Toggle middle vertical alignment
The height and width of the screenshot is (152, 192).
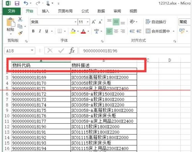point(116,22)
